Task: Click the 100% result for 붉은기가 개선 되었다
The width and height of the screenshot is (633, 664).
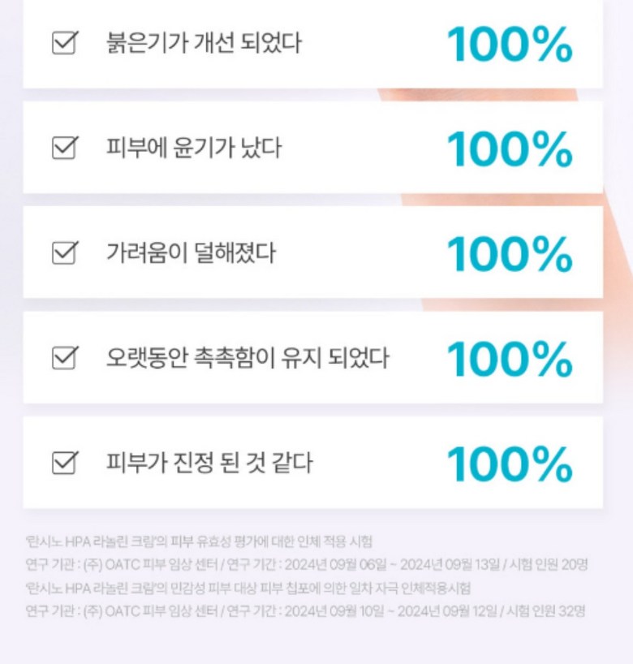Action: click(510, 45)
